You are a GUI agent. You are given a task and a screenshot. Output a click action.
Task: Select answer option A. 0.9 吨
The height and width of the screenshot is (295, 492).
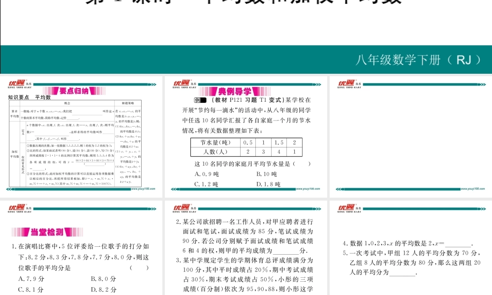click(x=207, y=174)
